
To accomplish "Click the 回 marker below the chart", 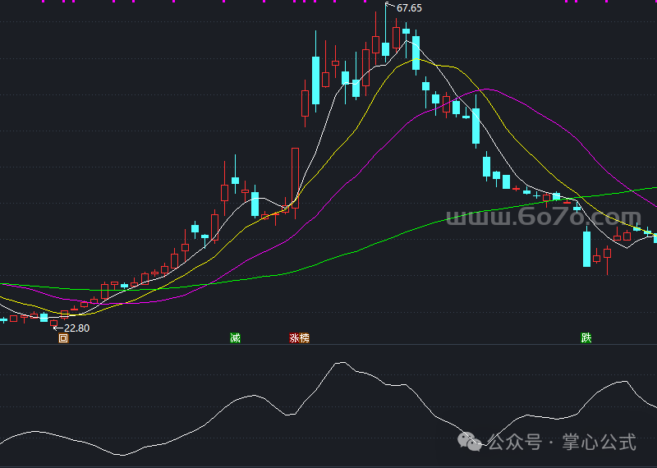I will click(x=63, y=338).
